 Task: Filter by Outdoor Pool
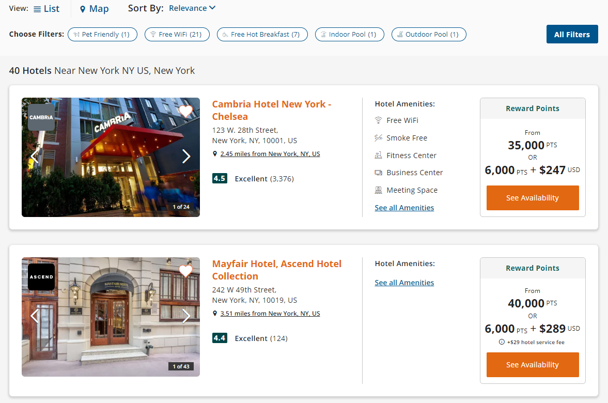[x=429, y=35]
